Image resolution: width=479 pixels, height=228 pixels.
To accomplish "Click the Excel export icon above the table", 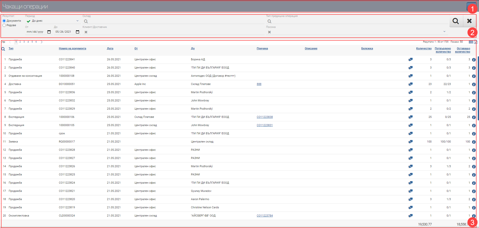I will click(475, 42).
